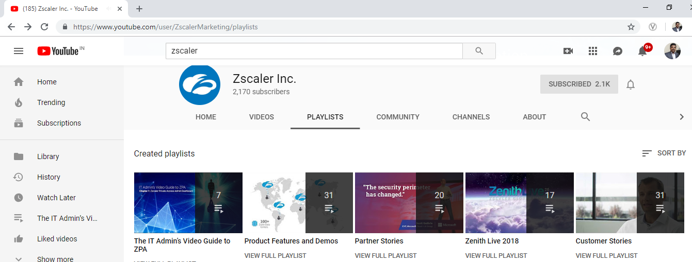Switch to the VIDEOS tab
Screen dimensions: 692x262
pyautogui.click(x=262, y=117)
